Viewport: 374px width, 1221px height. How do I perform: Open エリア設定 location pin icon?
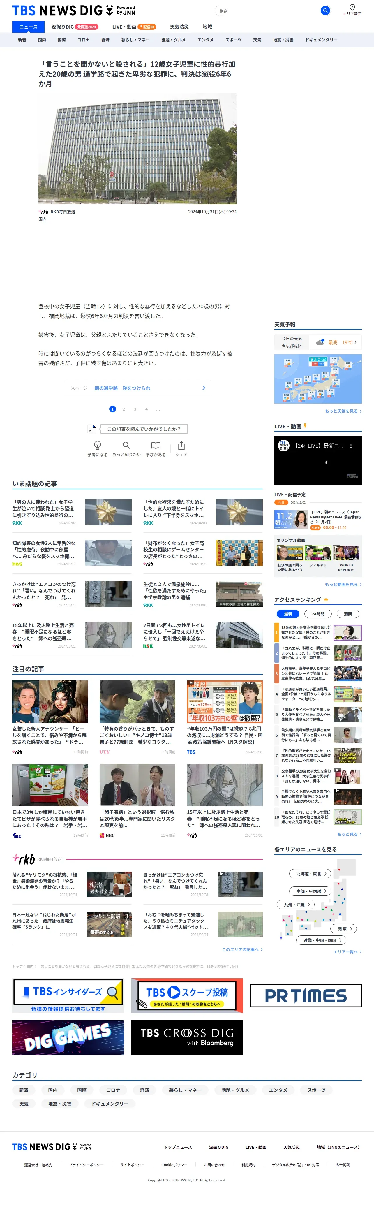click(352, 7)
